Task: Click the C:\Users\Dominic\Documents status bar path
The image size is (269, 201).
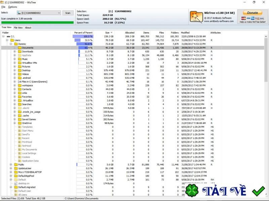Action: (x=81, y=198)
